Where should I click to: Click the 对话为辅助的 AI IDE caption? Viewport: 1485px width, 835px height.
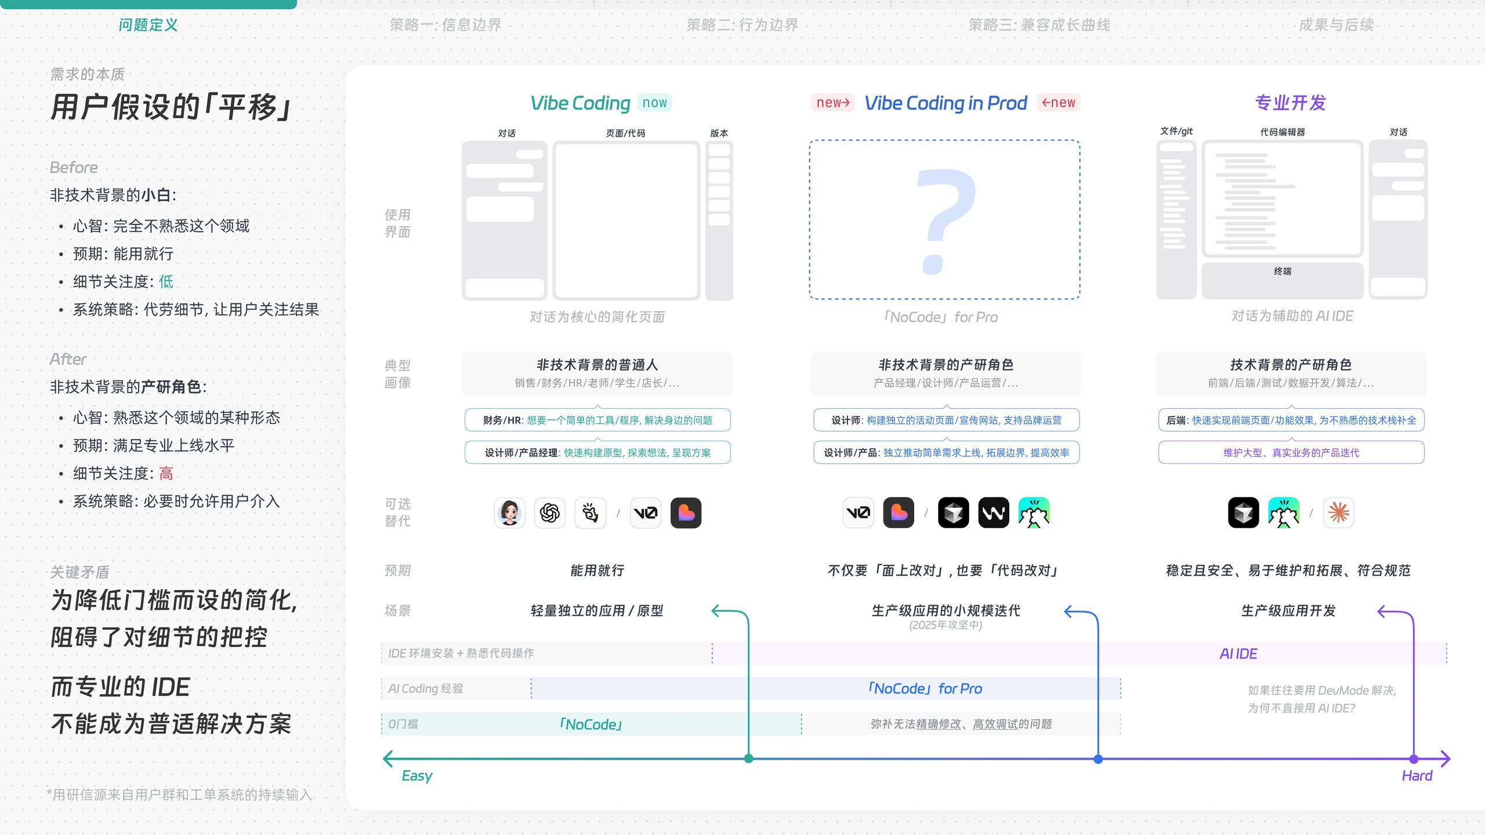click(x=1292, y=315)
